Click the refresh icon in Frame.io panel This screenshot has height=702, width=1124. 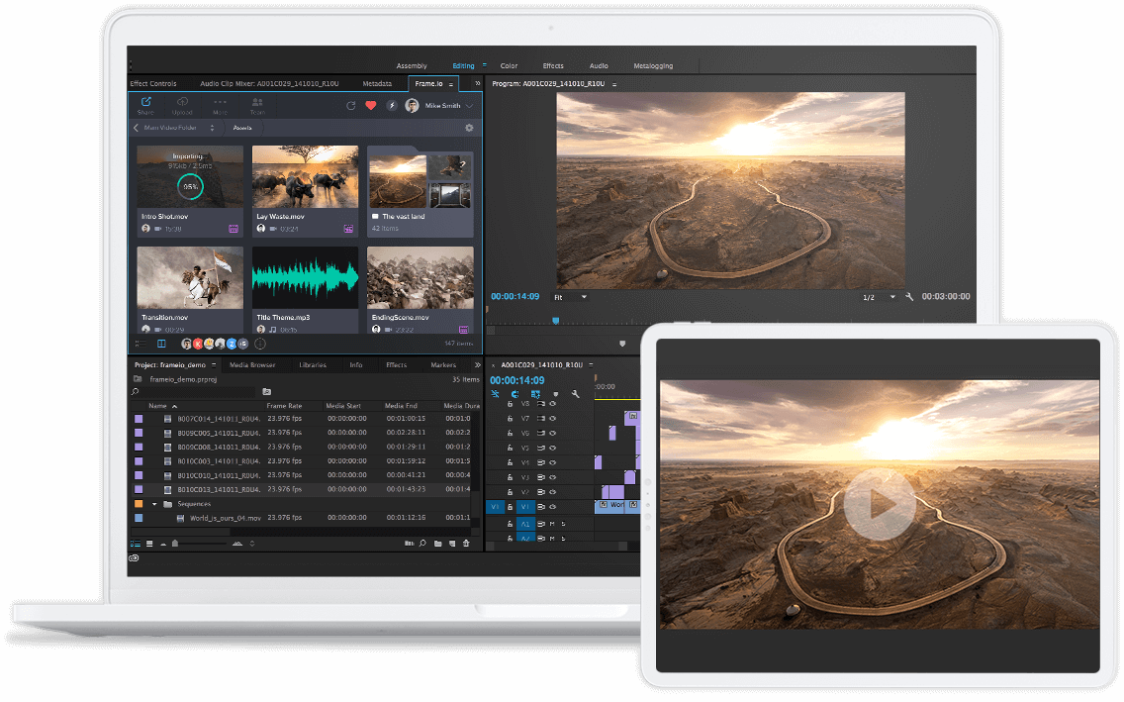pyautogui.click(x=350, y=106)
